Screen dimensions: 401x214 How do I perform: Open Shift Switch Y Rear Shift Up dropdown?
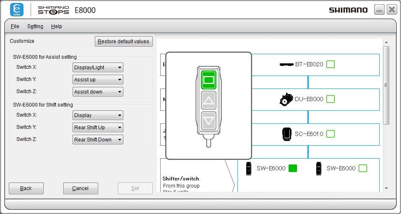[98, 128]
